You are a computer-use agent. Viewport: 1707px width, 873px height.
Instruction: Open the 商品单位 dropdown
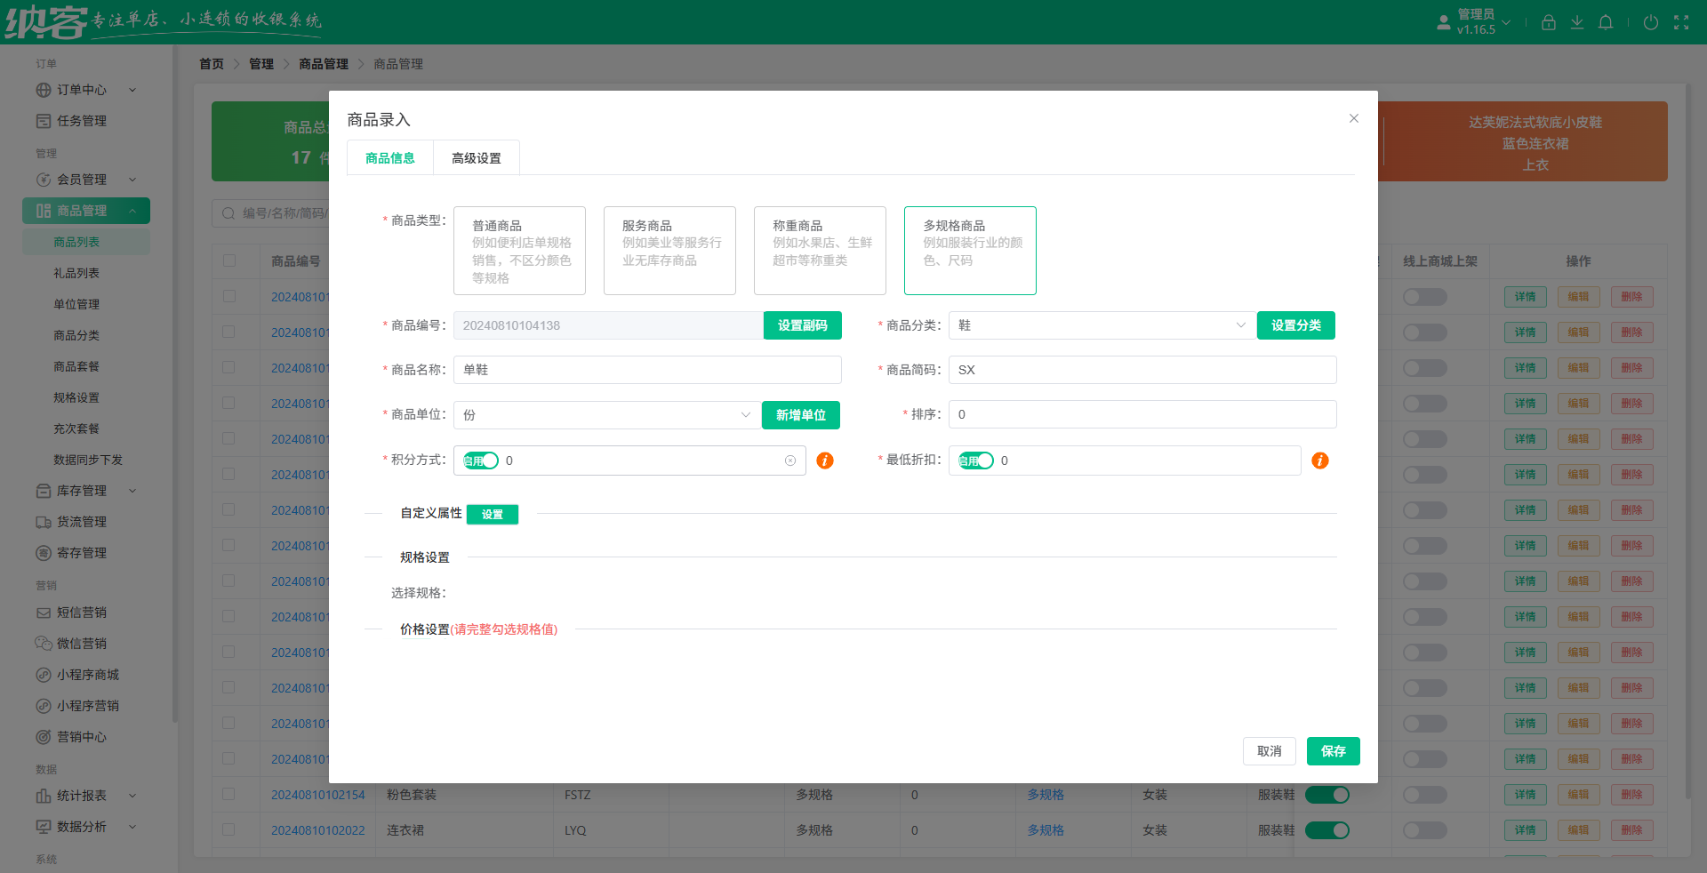(x=606, y=415)
